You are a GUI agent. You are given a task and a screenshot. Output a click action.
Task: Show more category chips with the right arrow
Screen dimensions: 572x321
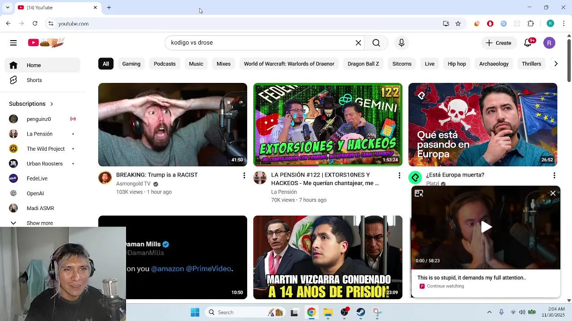556,64
